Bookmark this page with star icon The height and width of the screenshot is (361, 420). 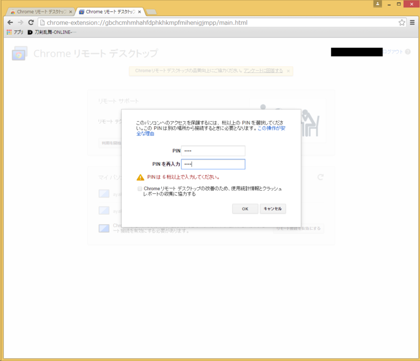click(x=402, y=22)
